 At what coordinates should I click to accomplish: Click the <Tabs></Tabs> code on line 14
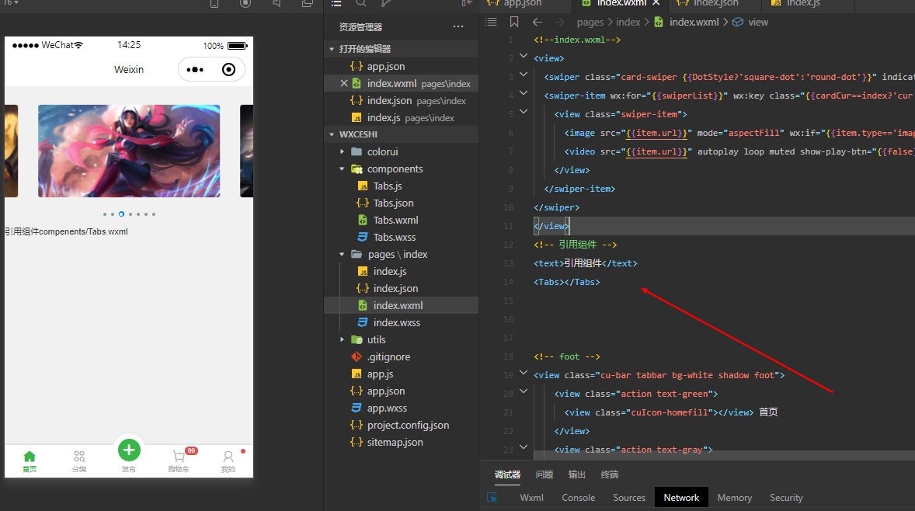(566, 283)
